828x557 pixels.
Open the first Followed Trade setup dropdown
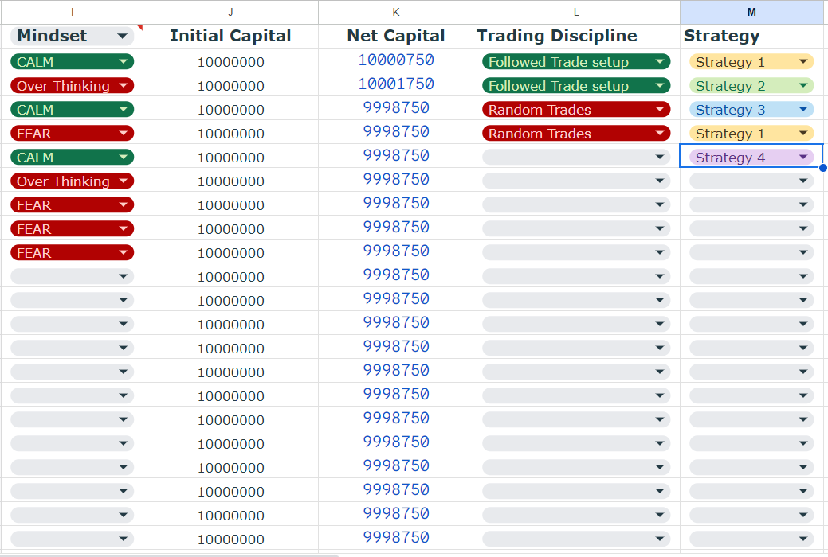576,62
